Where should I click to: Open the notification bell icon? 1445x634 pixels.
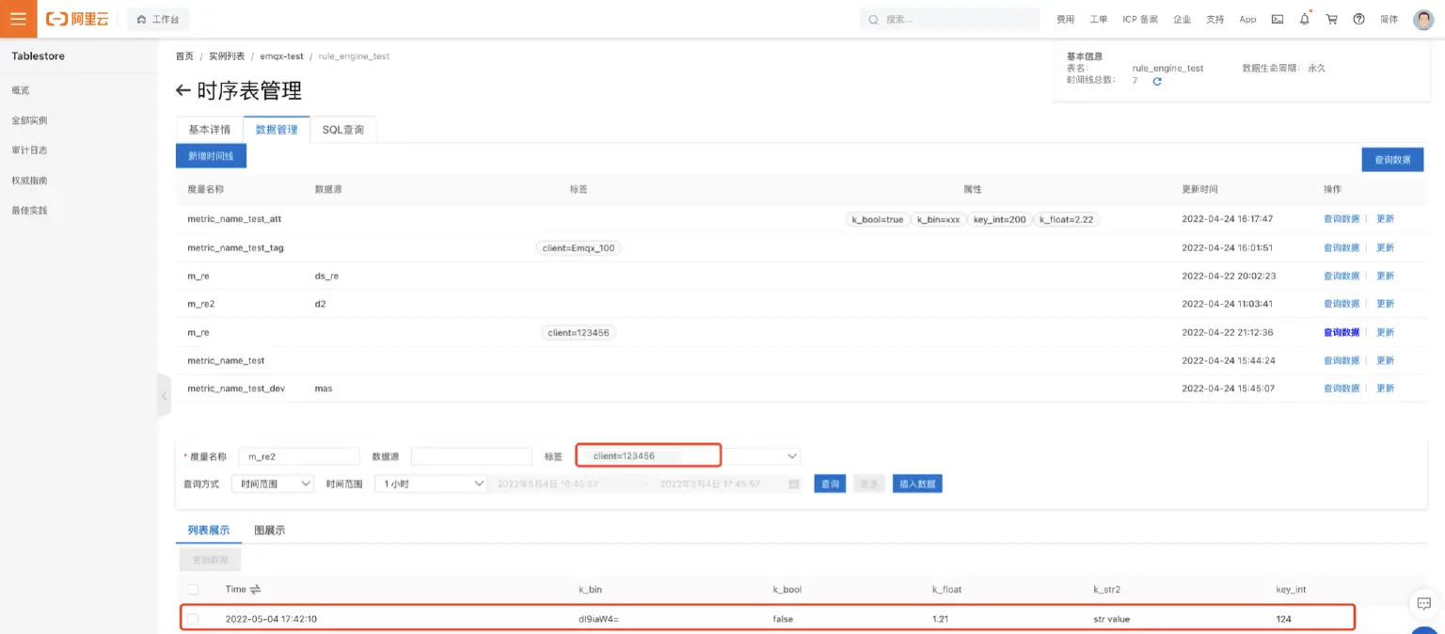pyautogui.click(x=1304, y=19)
